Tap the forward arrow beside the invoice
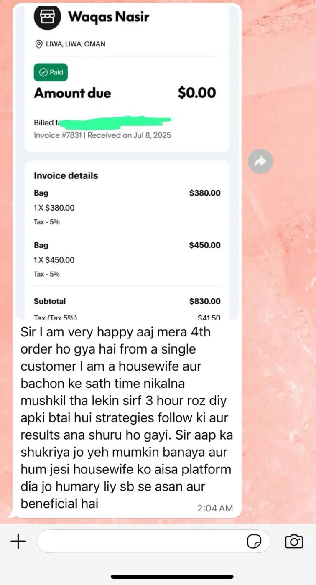Viewport: 316px width, 585px height. 260,161
